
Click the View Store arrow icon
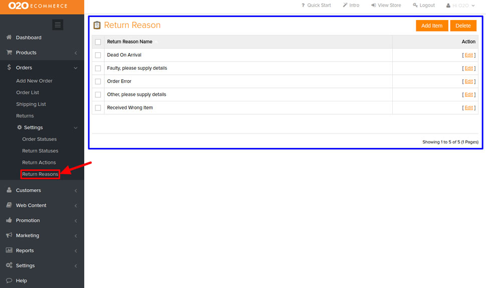pos(373,6)
